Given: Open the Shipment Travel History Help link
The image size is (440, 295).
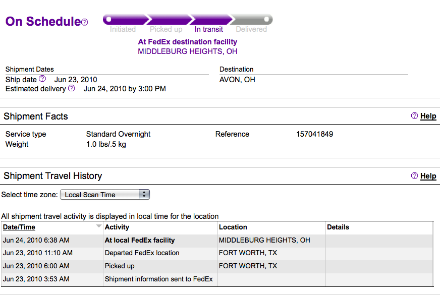Looking at the screenshot, I should 428,176.
